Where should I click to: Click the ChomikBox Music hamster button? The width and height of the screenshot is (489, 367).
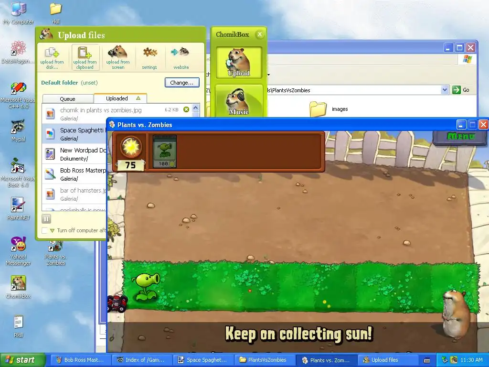click(x=239, y=101)
